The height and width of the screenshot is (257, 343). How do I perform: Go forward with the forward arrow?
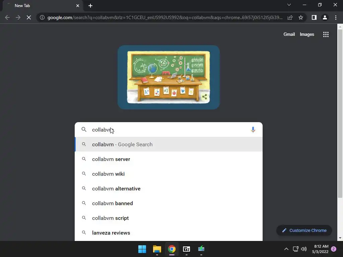pyautogui.click(x=18, y=17)
